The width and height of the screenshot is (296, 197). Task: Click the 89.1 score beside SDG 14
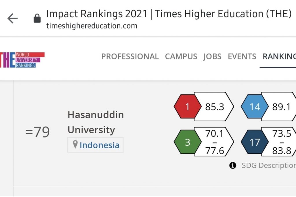(x=281, y=107)
